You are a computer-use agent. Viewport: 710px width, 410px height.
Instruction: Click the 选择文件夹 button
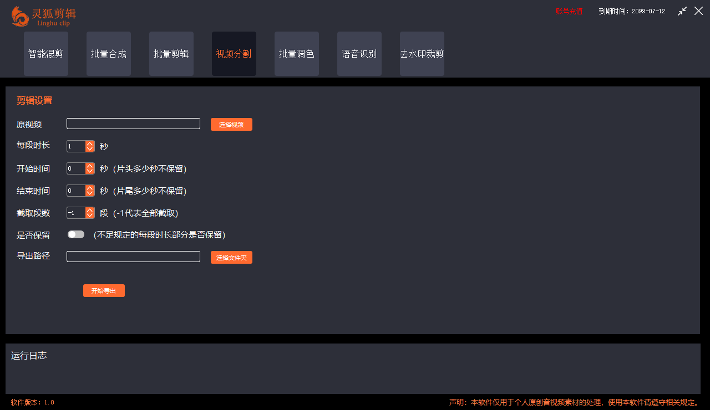(x=231, y=257)
